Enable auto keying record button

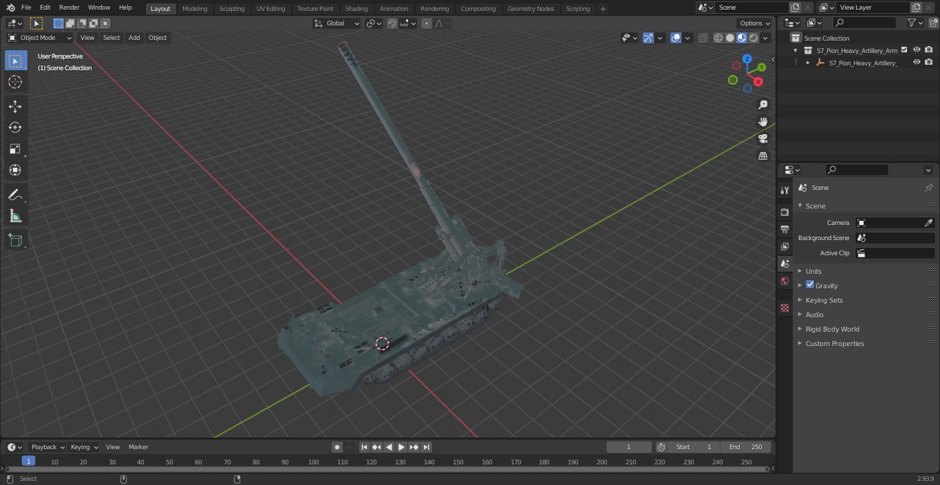coord(337,447)
